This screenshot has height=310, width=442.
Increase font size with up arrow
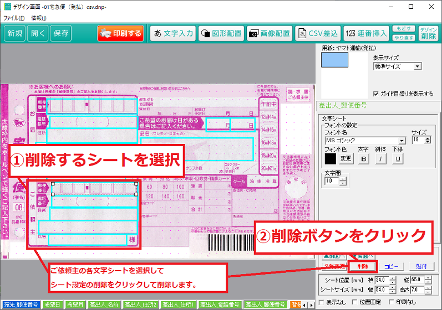point(428,138)
